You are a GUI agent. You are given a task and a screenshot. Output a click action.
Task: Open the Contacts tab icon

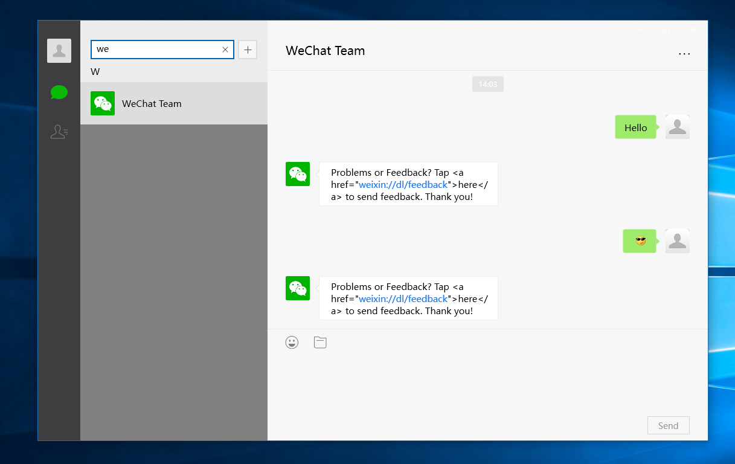click(59, 132)
